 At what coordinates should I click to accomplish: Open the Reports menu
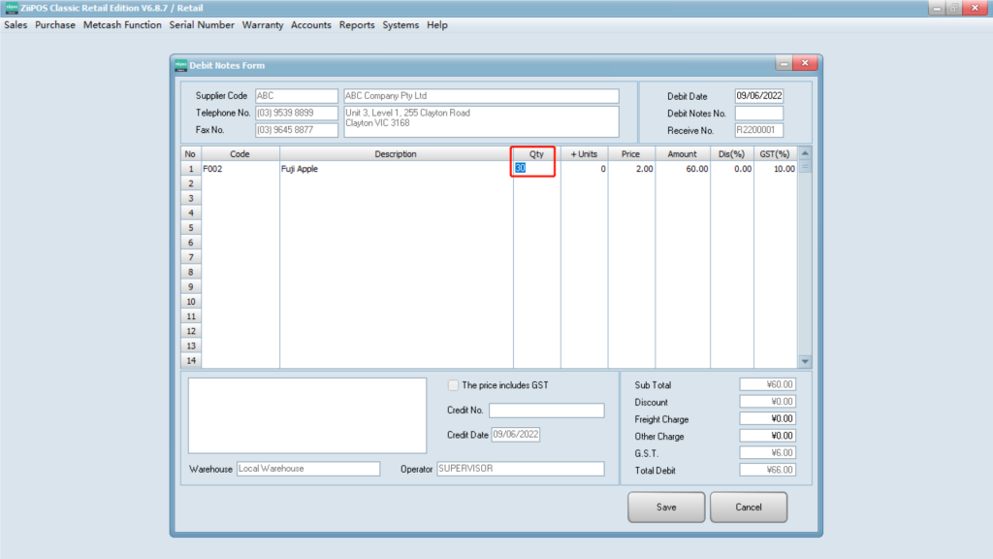(357, 25)
